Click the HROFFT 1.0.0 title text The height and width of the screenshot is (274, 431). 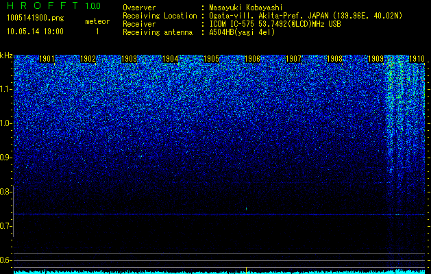coord(54,5)
